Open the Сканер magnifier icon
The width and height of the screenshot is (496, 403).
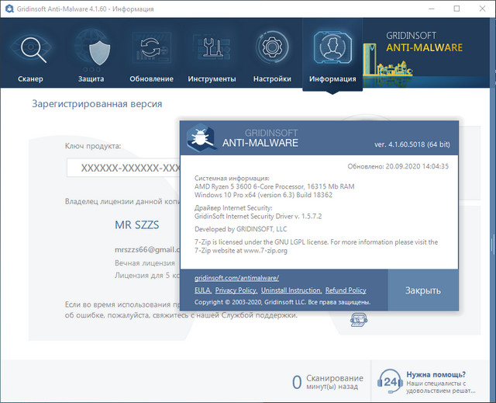point(31,50)
